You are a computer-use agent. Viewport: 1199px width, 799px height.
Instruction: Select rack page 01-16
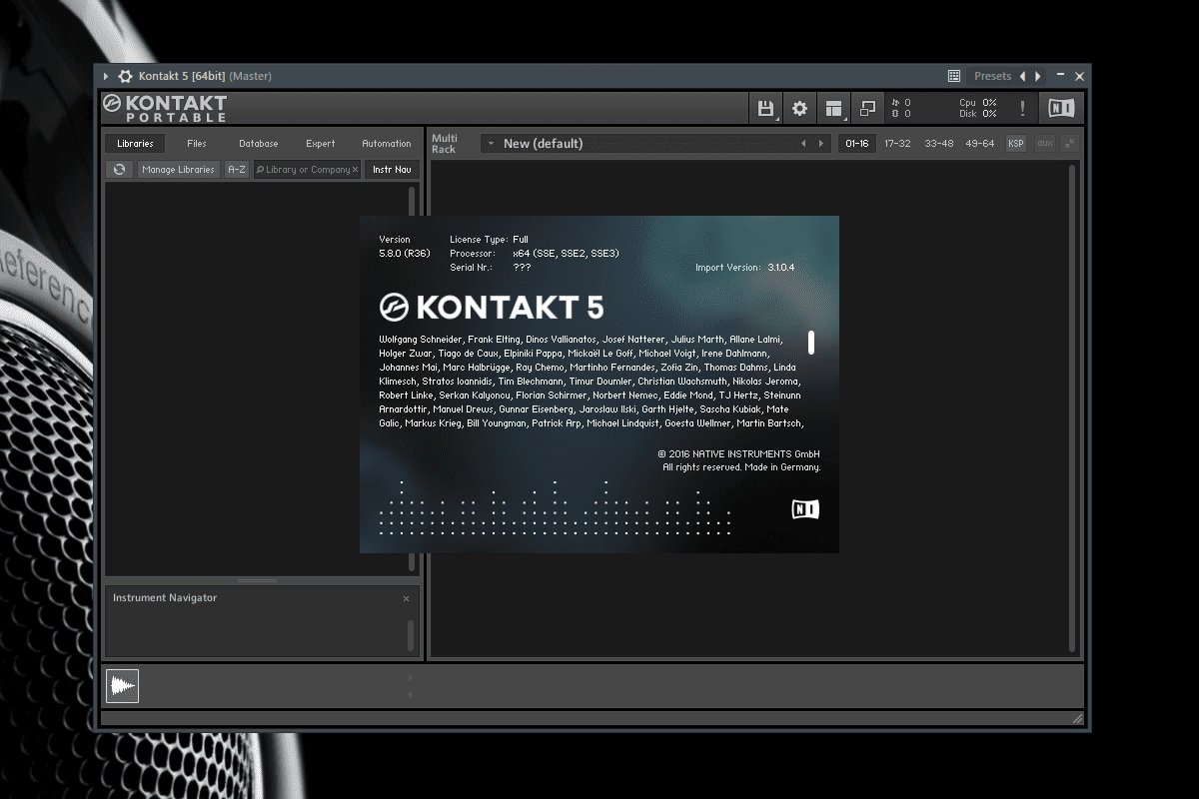[857, 144]
